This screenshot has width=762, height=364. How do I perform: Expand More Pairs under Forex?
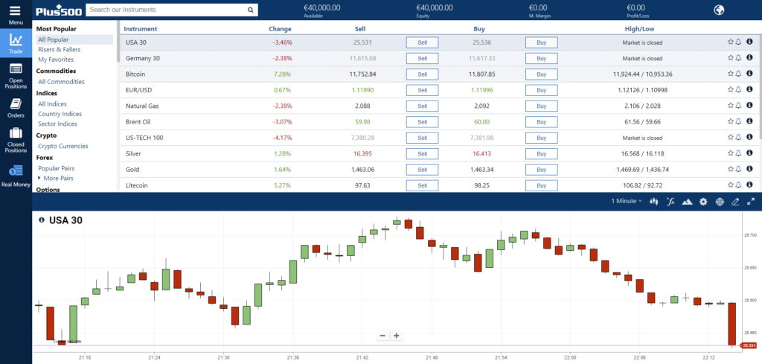57,179
